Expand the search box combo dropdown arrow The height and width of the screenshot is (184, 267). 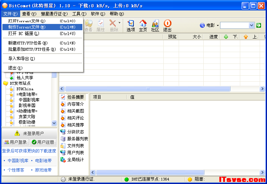pos(251,25)
